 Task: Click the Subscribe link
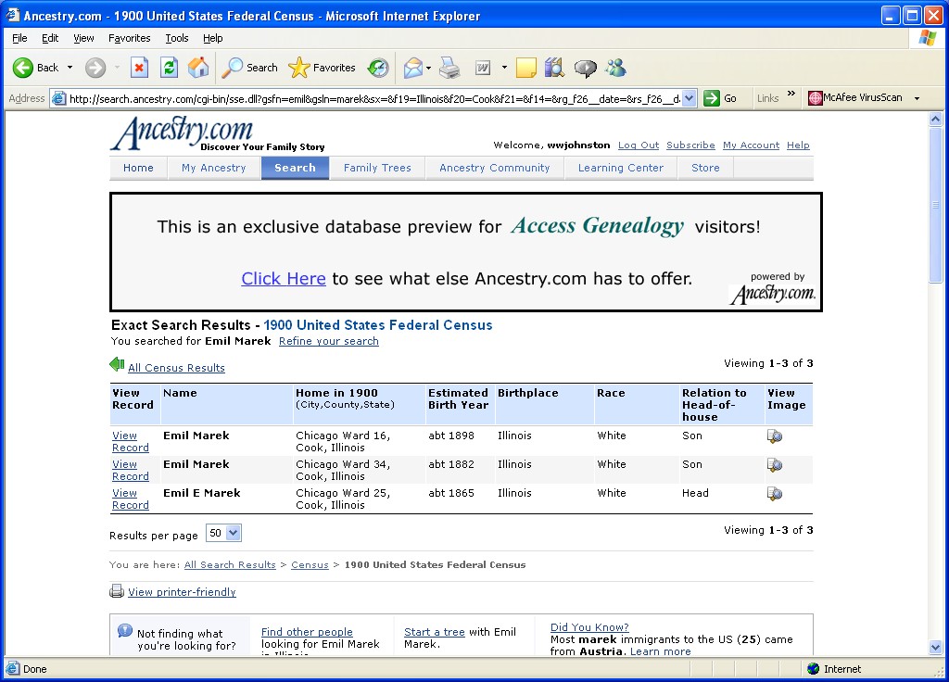(x=690, y=145)
